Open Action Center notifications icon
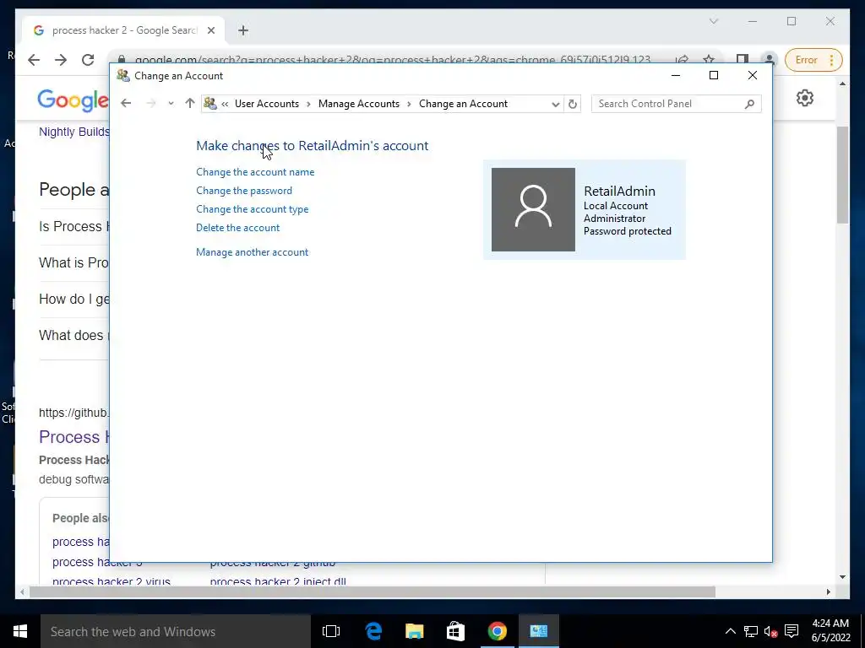Image resolution: width=865 pixels, height=648 pixels. coord(792,631)
